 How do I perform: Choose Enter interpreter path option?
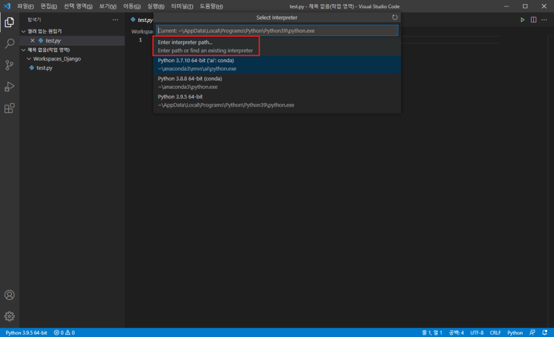point(277,46)
